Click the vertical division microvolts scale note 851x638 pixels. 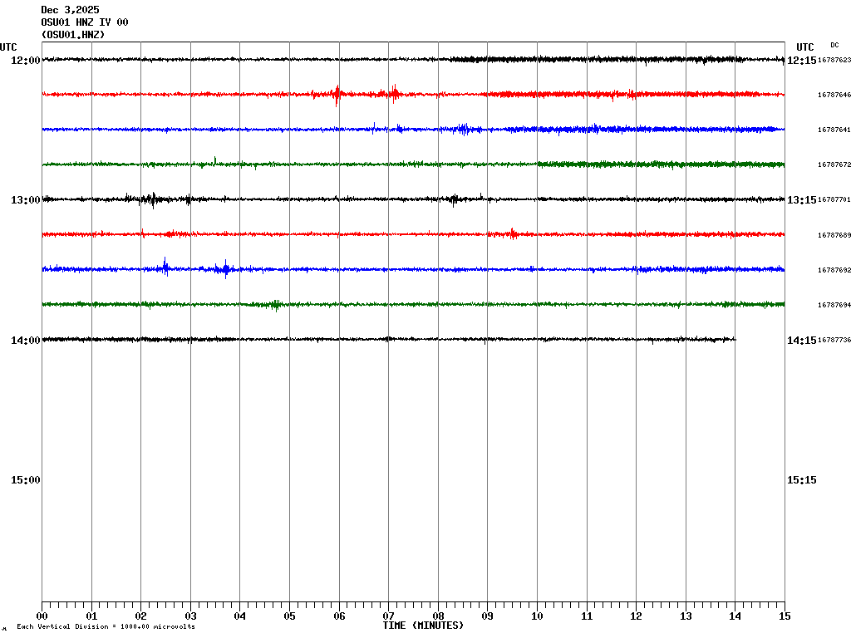point(106,626)
